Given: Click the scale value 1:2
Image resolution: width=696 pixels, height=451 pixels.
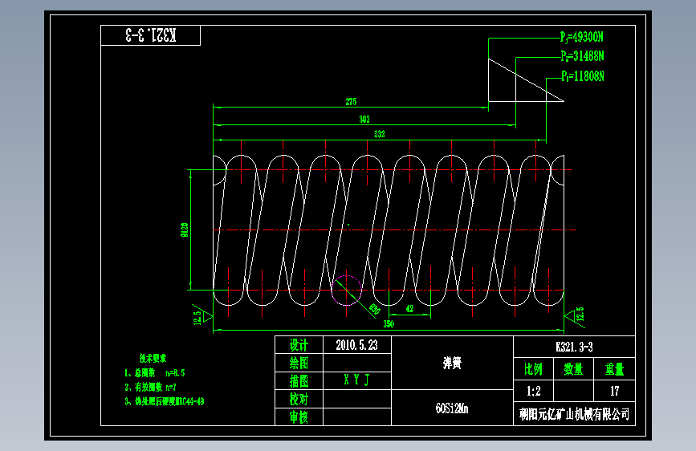Looking at the screenshot, I should (x=534, y=391).
